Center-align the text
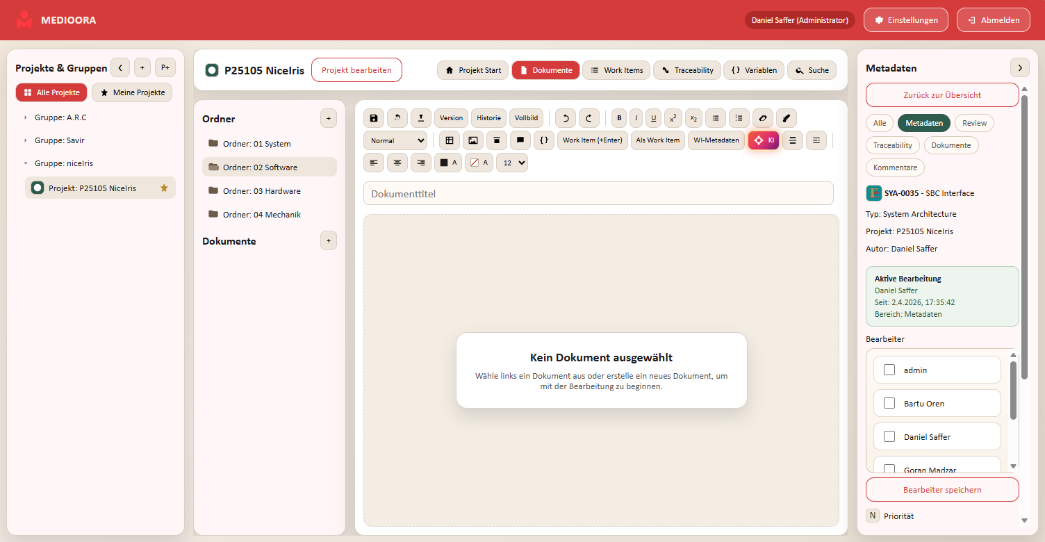The width and height of the screenshot is (1045, 542). coord(397,163)
